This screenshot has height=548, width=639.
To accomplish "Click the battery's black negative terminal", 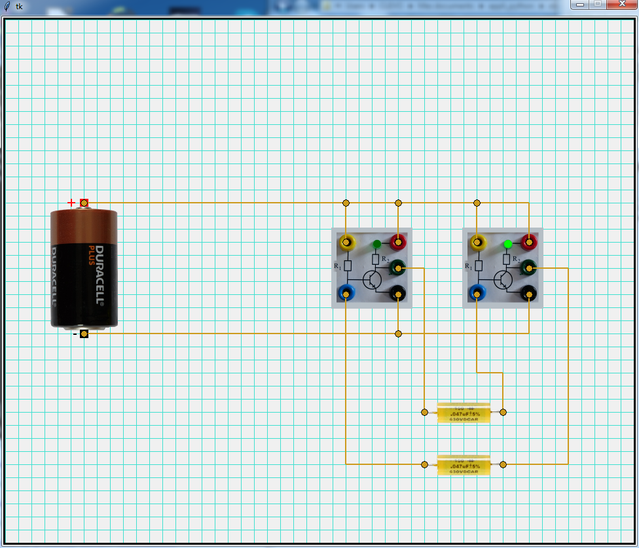I will coord(84,334).
